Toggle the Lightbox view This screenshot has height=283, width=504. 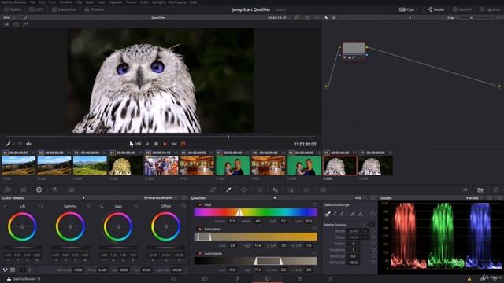pos(490,9)
